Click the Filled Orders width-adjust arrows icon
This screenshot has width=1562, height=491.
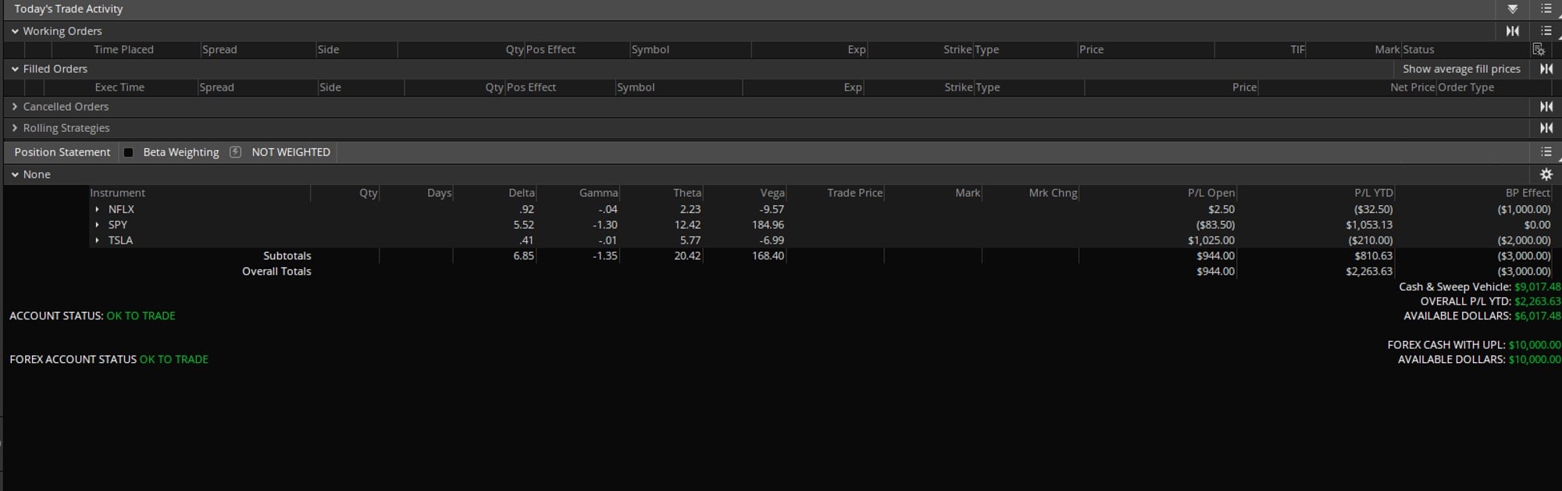point(1546,69)
